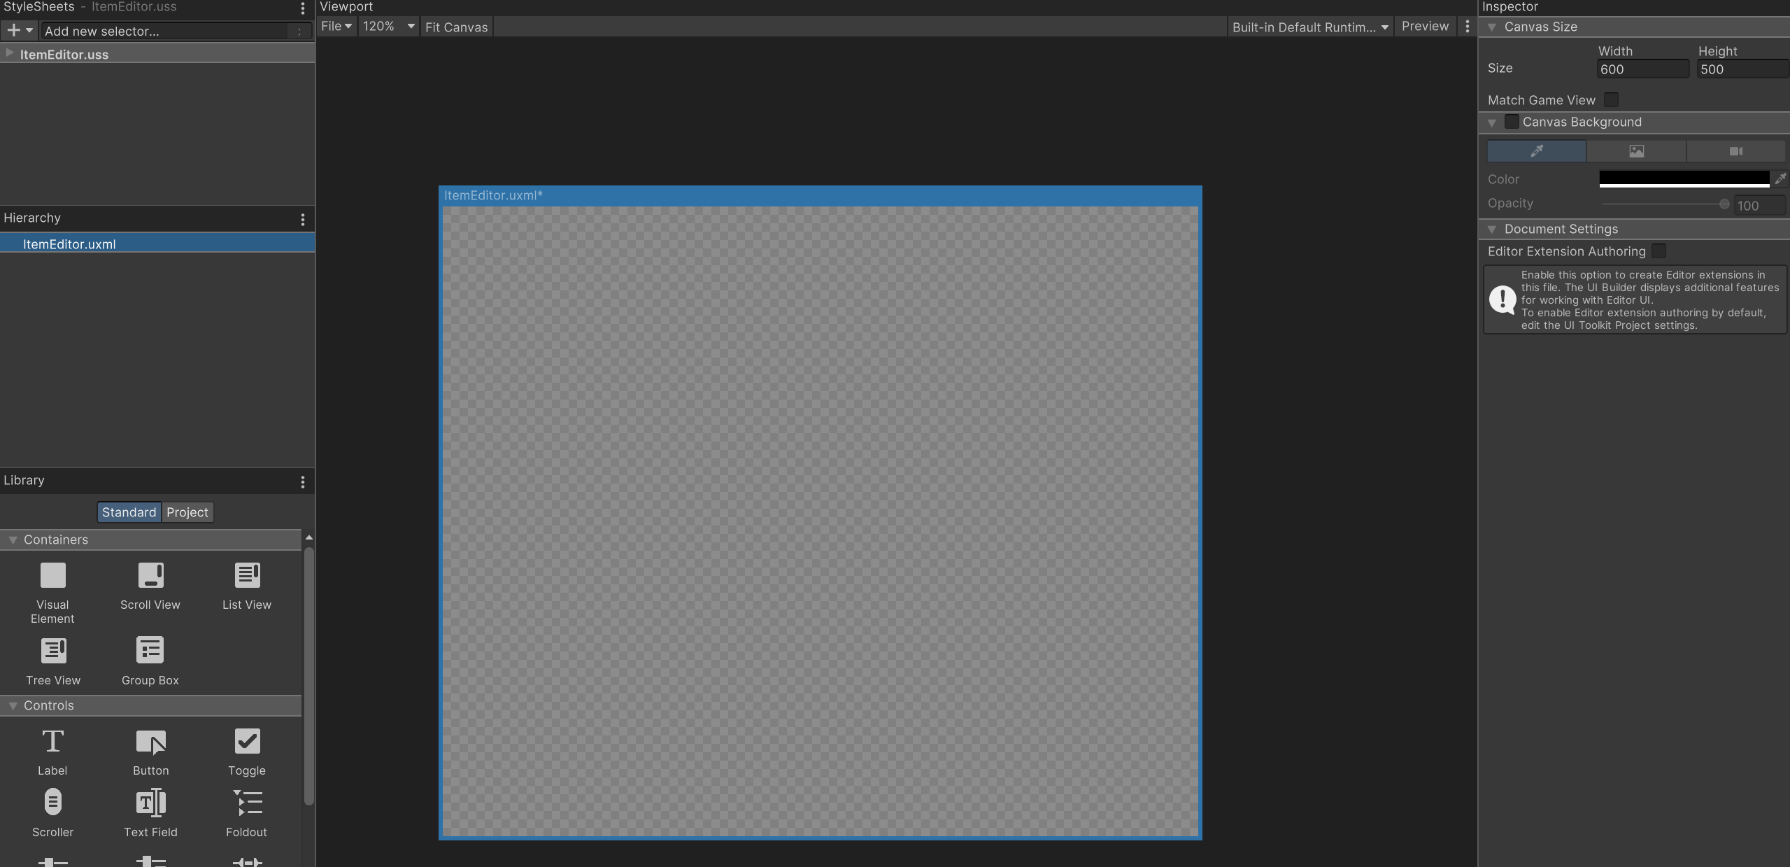The height and width of the screenshot is (867, 1790).
Task: Choose camera mode for canvas background
Action: point(1735,150)
